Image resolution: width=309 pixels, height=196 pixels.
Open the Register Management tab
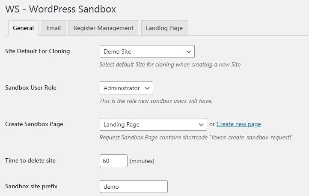pos(103,28)
